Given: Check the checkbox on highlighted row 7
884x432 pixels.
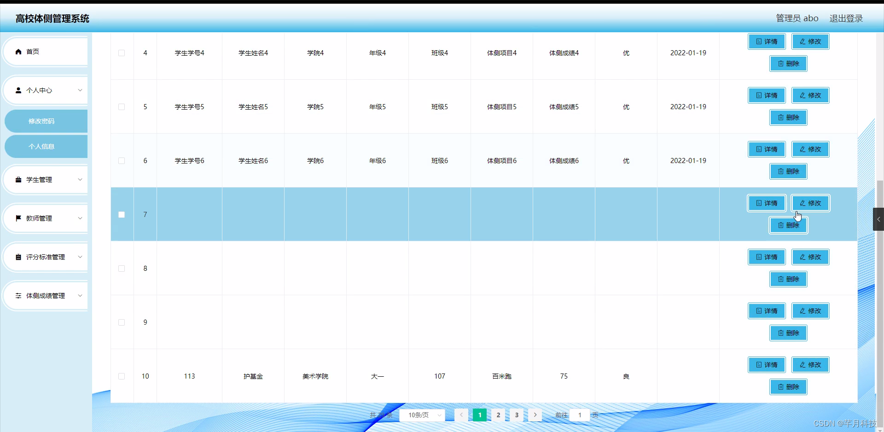Looking at the screenshot, I should [x=121, y=214].
